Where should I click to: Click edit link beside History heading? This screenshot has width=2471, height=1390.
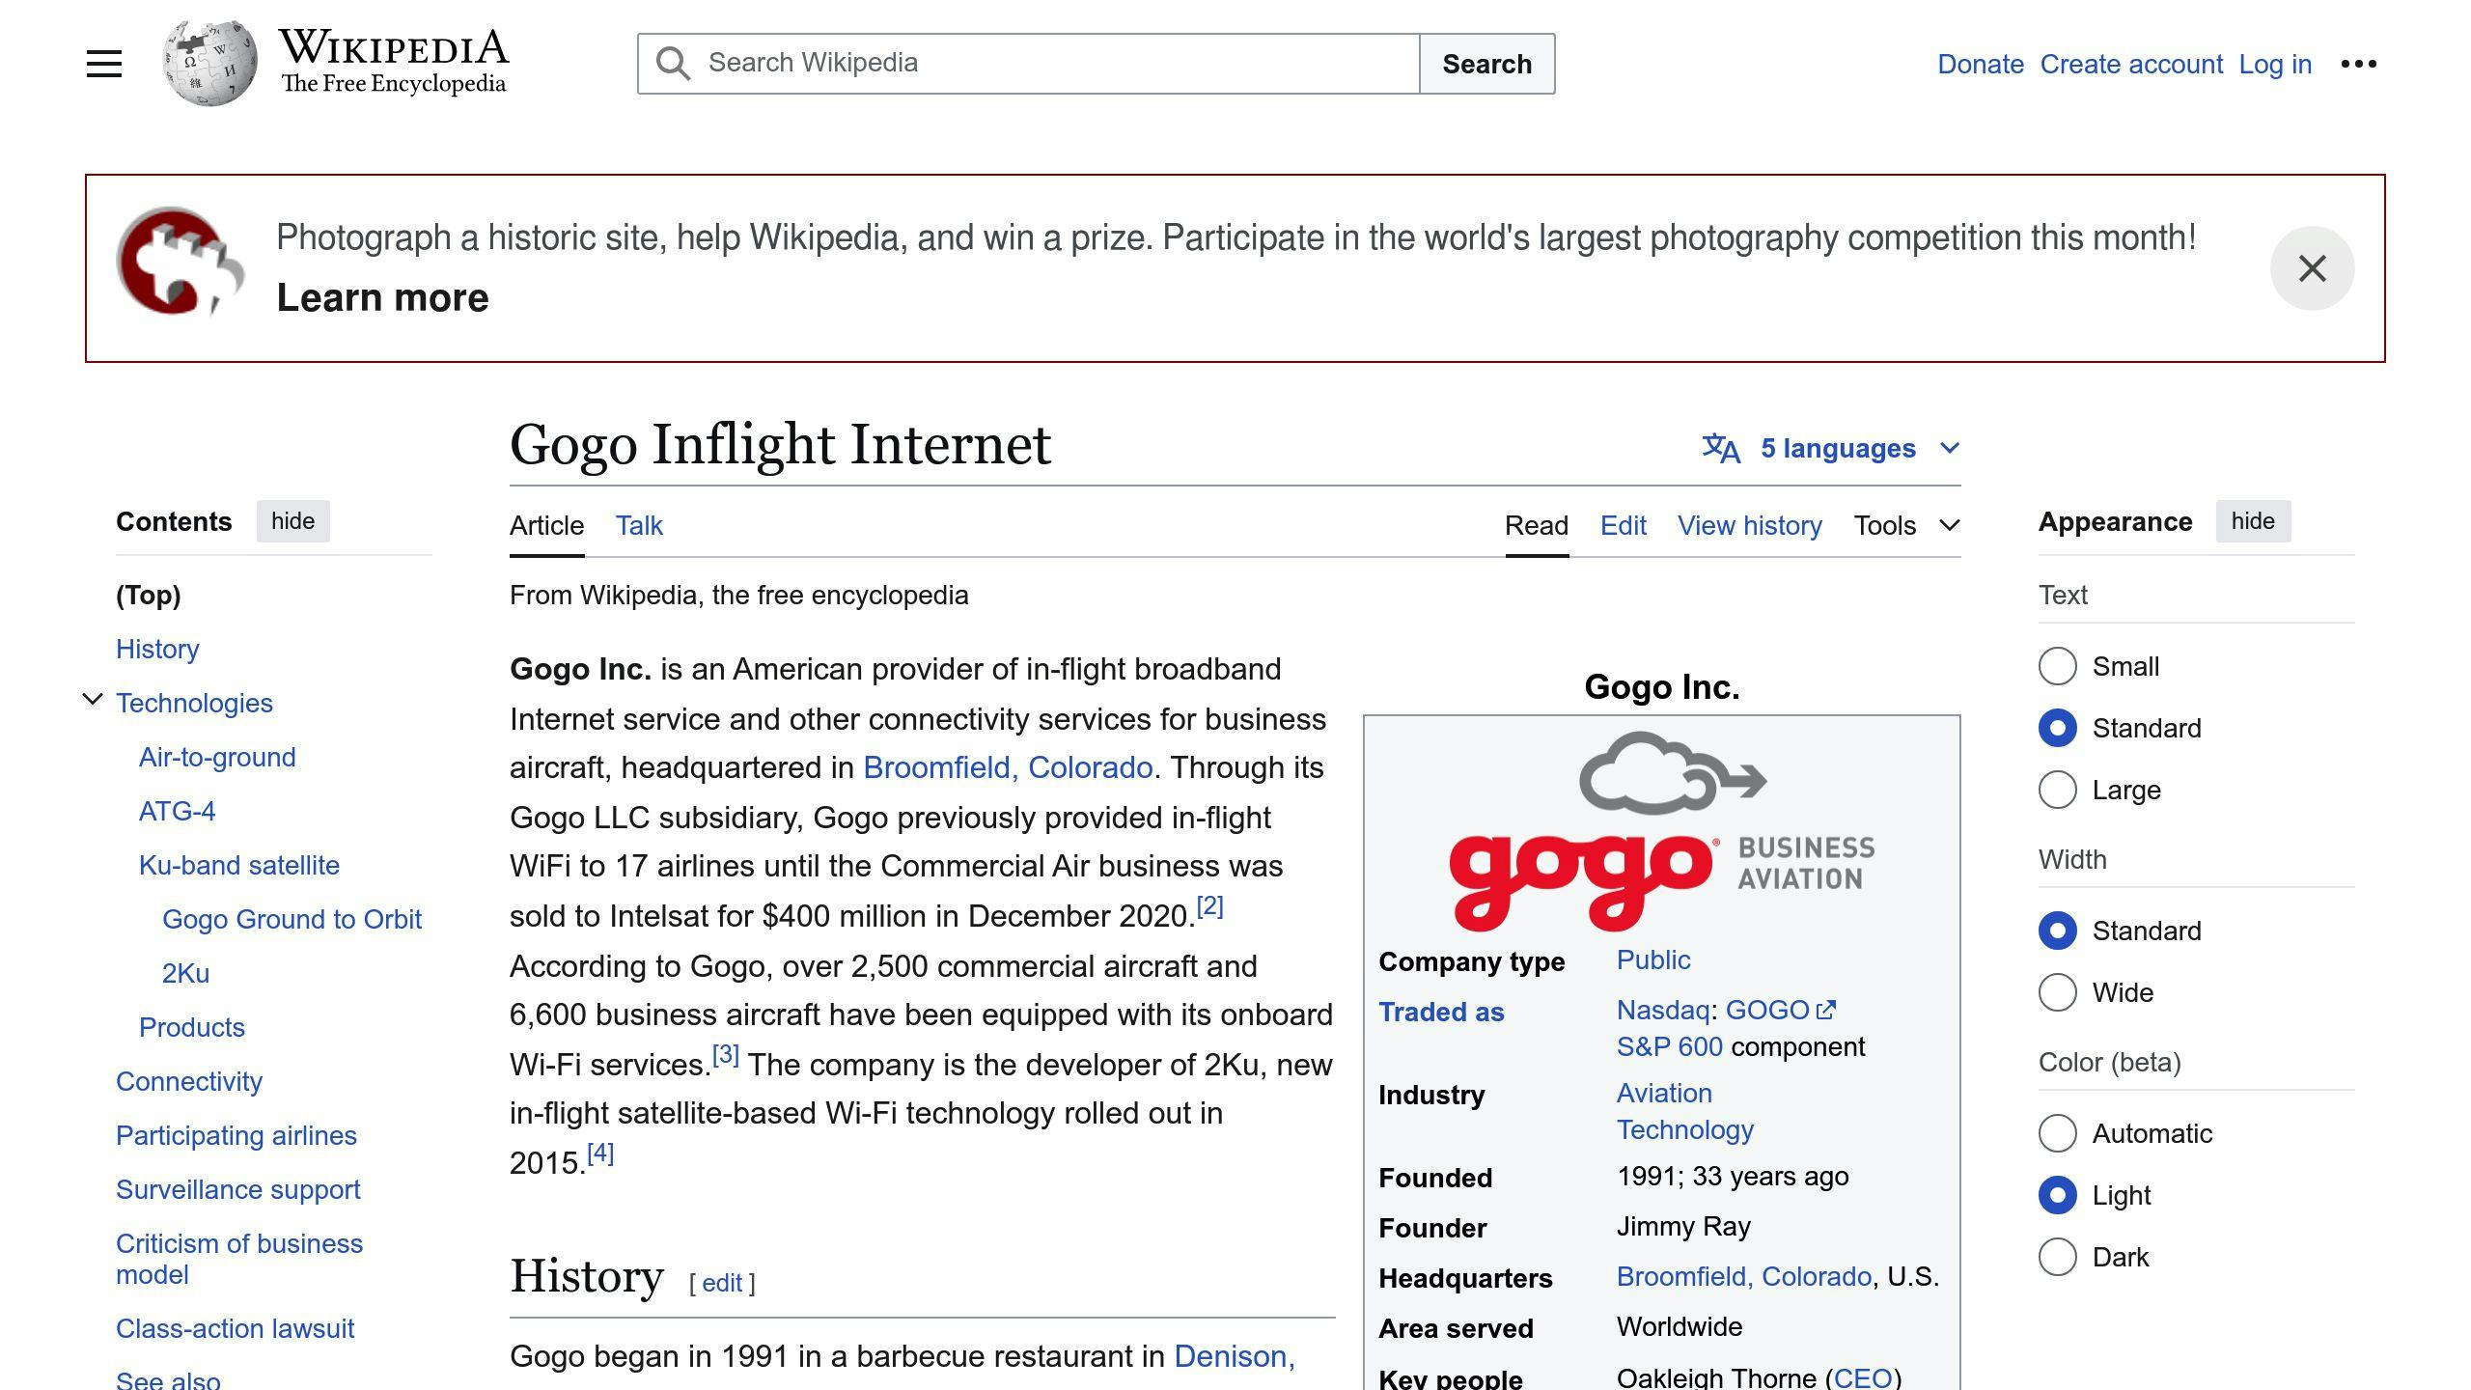pos(722,1283)
